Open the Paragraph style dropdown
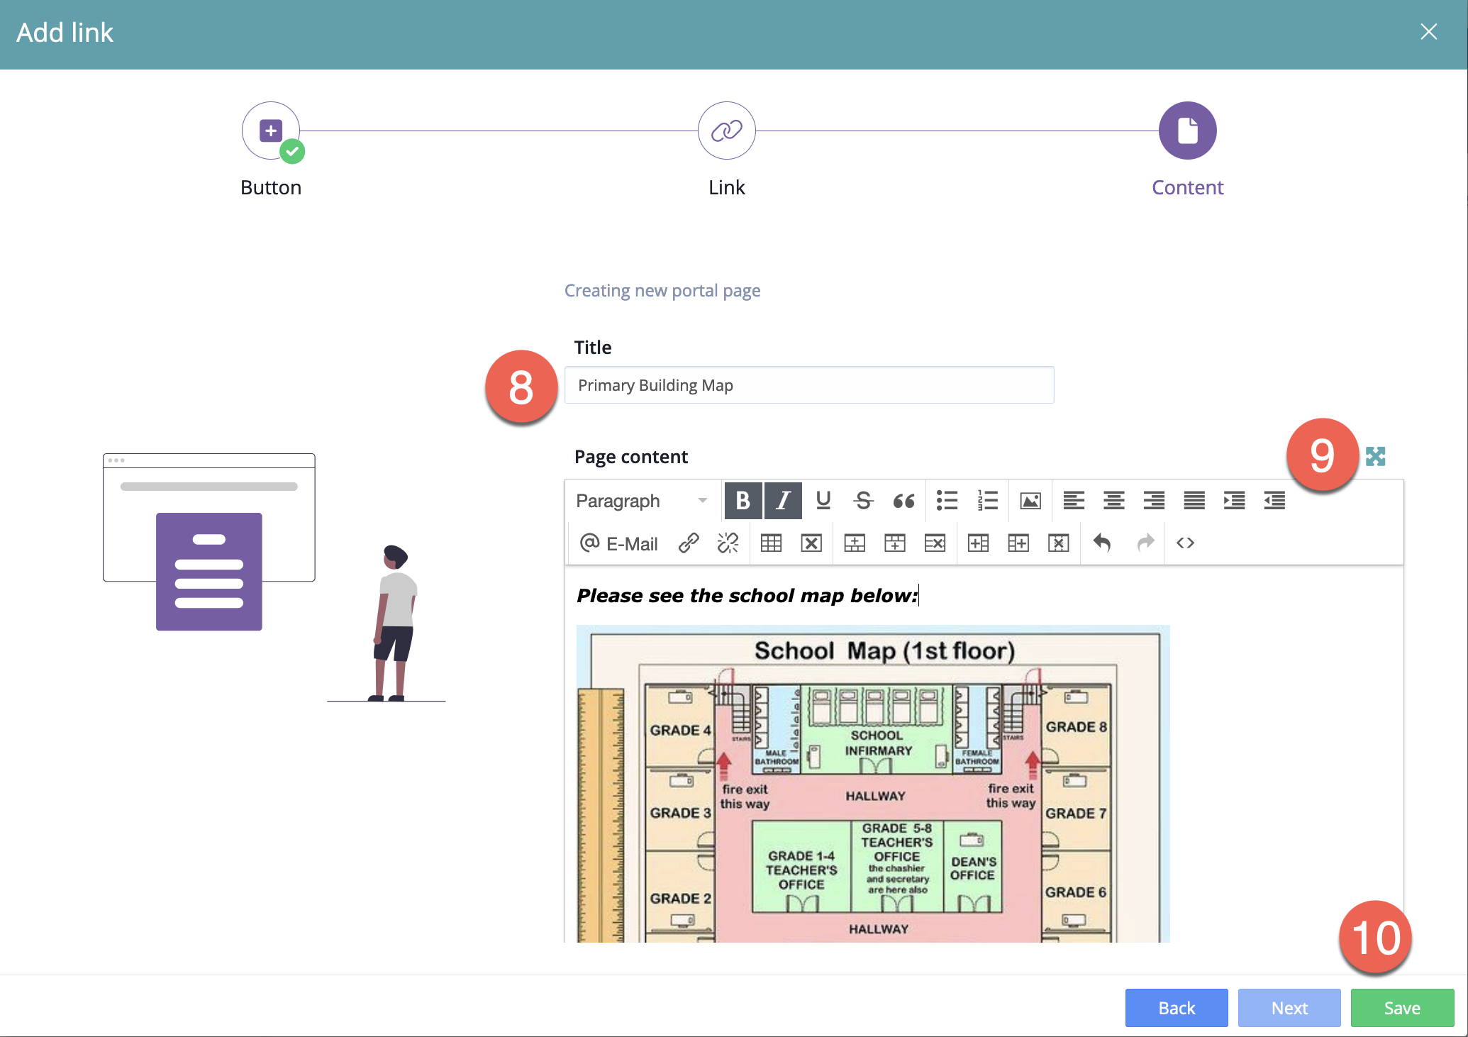This screenshot has width=1468, height=1037. pos(641,501)
